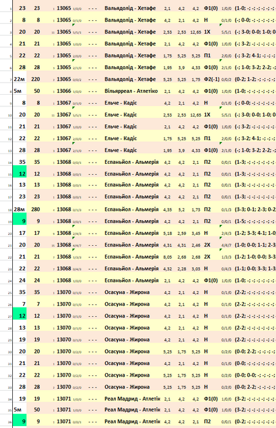Select the Ф2(-1) bet type cell

coord(212,79)
